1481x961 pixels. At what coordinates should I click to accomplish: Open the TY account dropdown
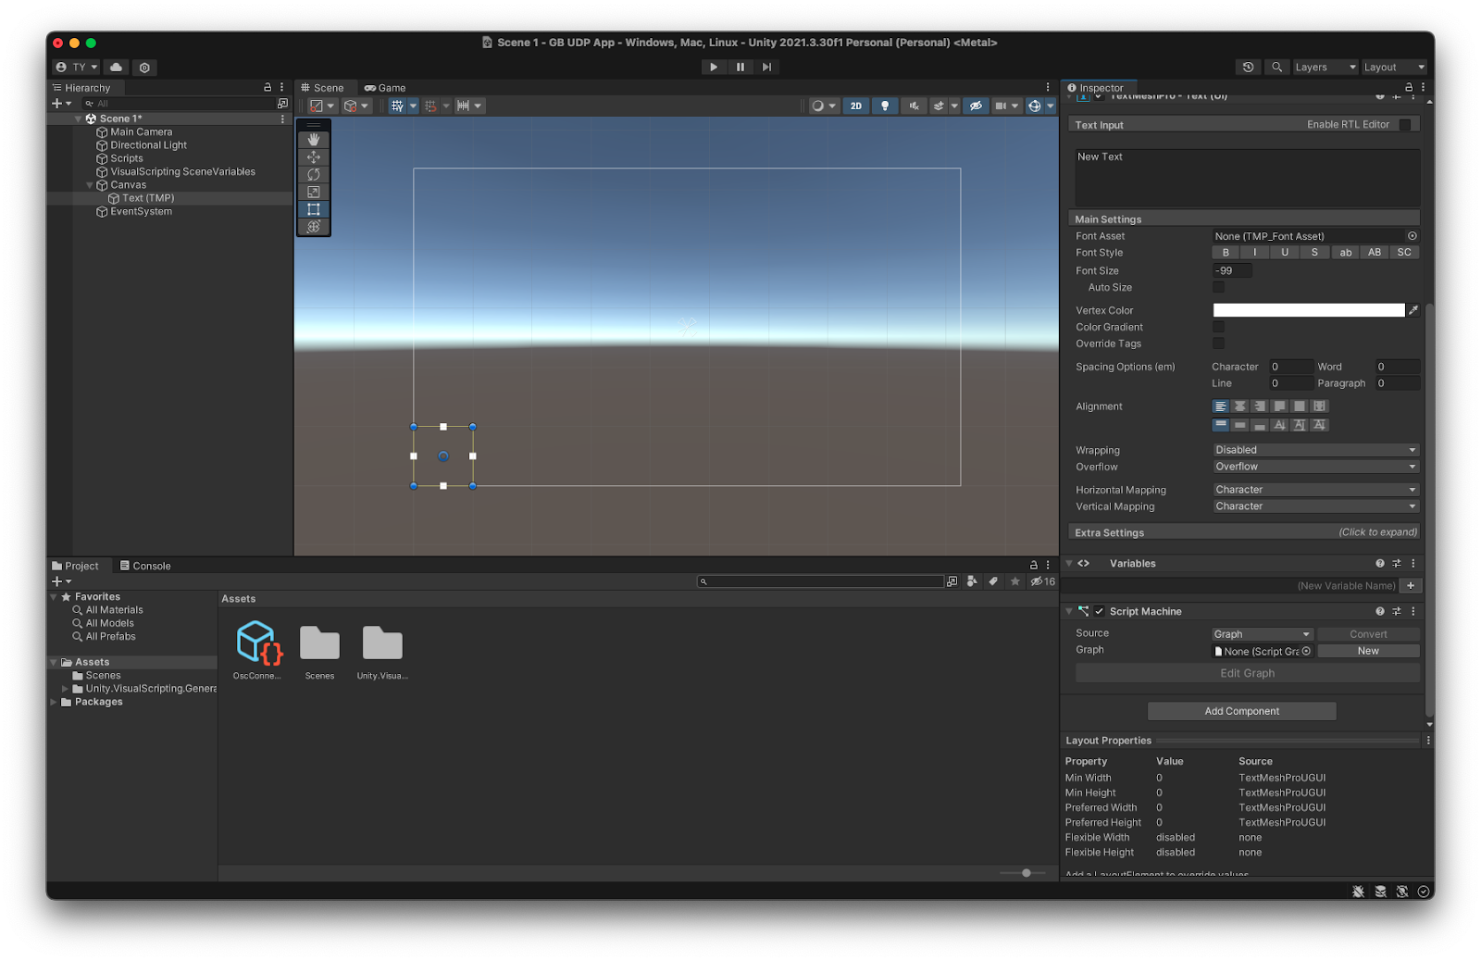click(76, 67)
